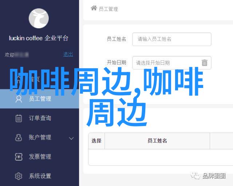Click the invoice management ticket icon
The image size is (233, 186).
pyautogui.click(x=19, y=157)
